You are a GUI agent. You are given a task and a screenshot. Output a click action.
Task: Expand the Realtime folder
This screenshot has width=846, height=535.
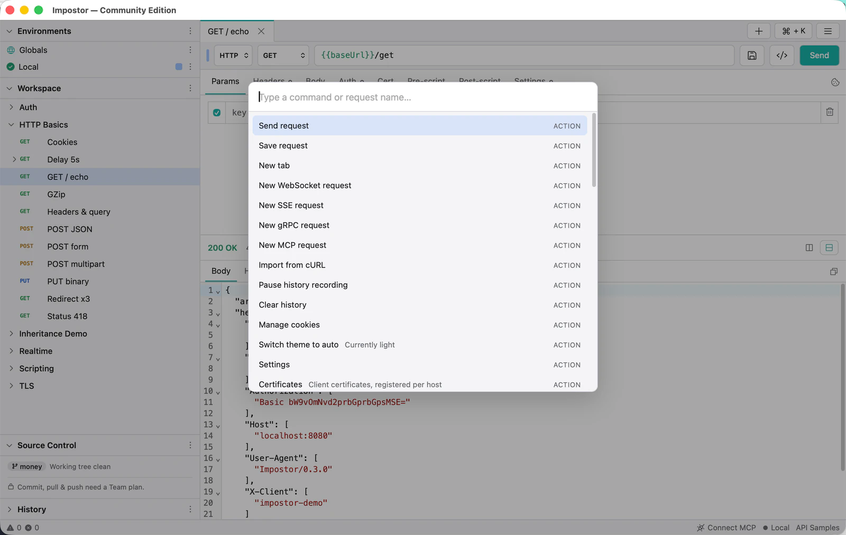tap(11, 351)
